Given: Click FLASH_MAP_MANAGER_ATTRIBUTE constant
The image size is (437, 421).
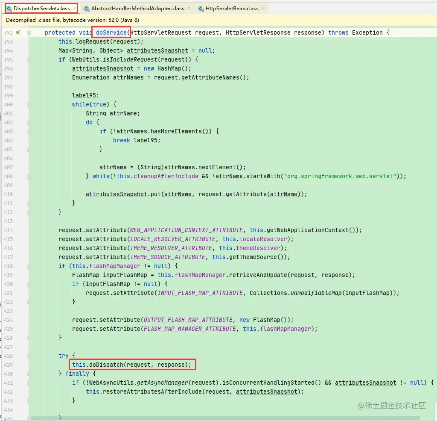Looking at the screenshot, I should tap(190, 329).
